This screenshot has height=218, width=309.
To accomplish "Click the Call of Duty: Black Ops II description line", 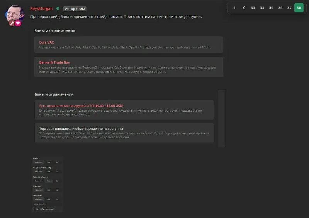I will [x=125, y=47].
